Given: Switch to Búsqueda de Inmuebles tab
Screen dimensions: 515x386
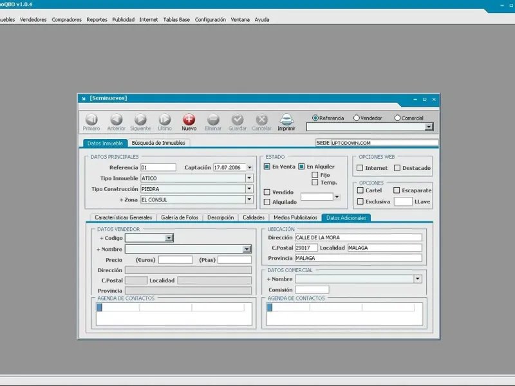Looking at the screenshot, I should coord(158,143).
